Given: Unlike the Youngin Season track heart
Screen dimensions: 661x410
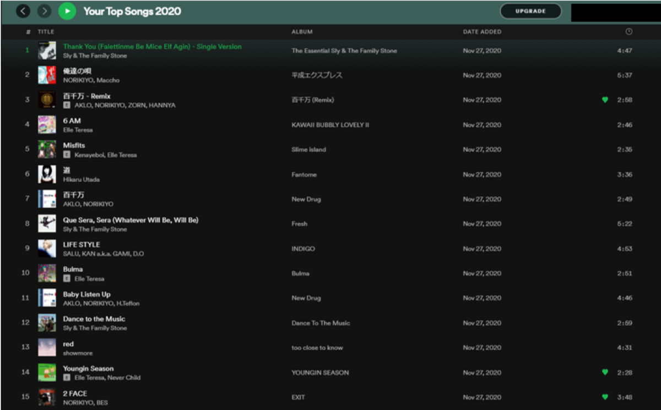Looking at the screenshot, I should [x=605, y=372].
